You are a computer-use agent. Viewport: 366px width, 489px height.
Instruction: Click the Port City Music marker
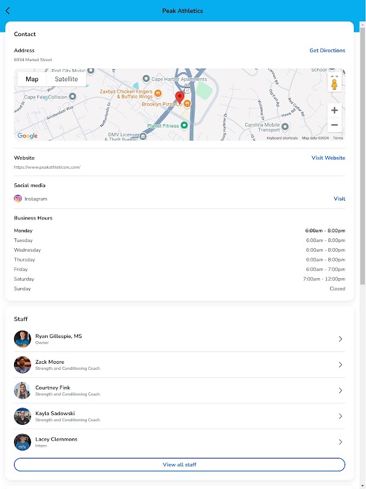click(90, 71)
